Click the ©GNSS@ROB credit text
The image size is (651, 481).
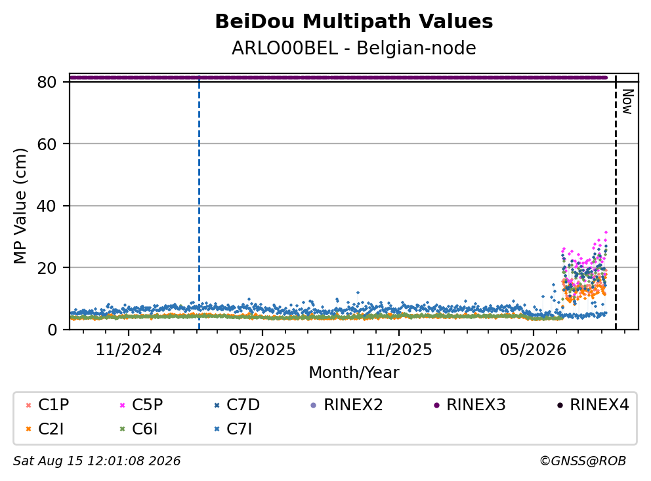[x=583, y=461]
